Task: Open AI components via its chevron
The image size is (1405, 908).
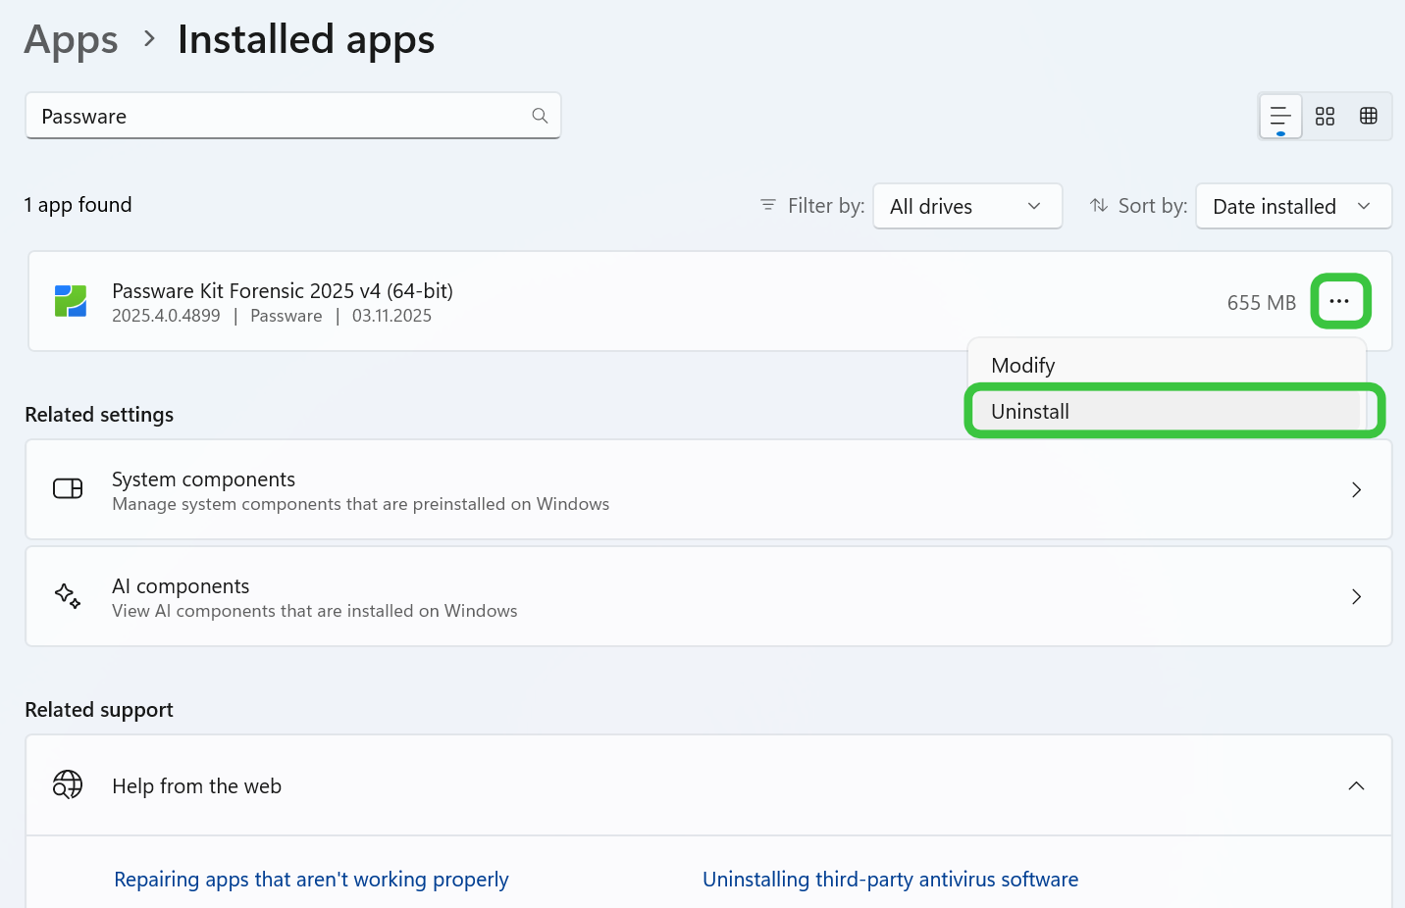Action: [1356, 596]
